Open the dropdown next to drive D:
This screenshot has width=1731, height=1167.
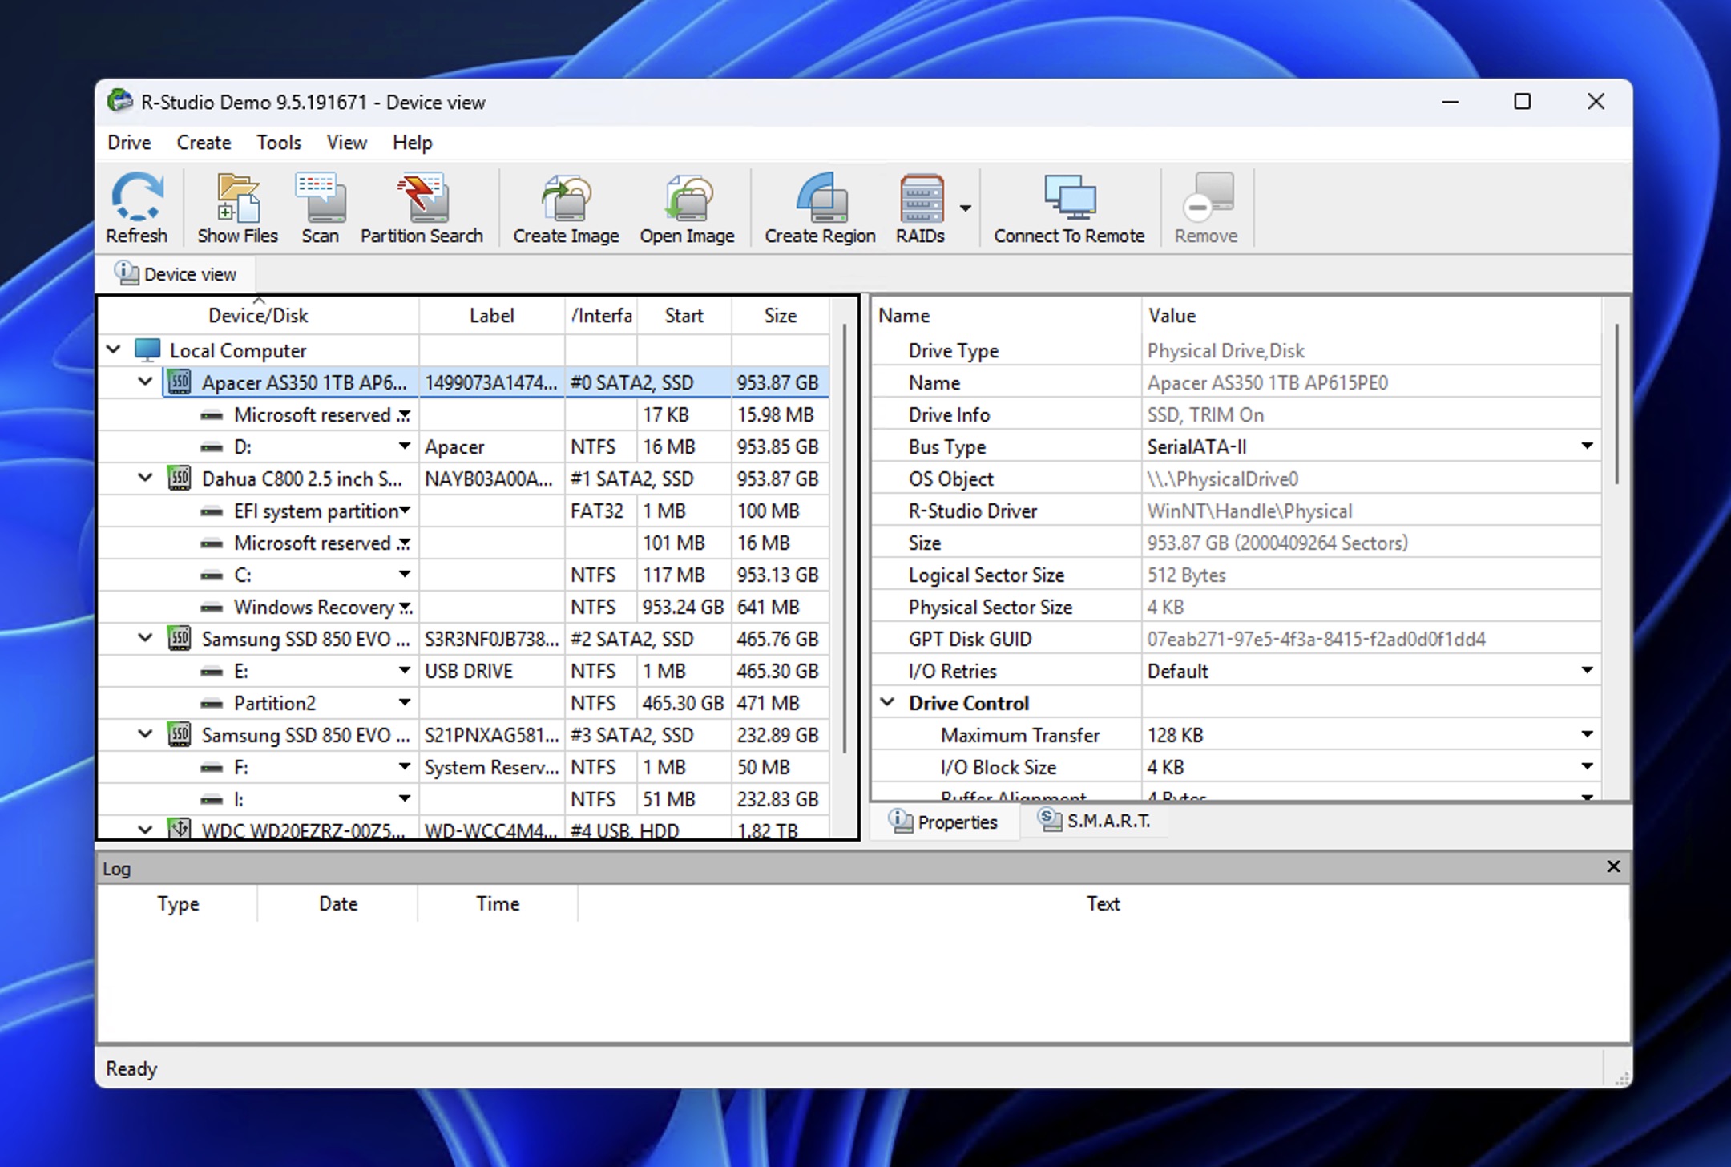pyautogui.click(x=404, y=446)
